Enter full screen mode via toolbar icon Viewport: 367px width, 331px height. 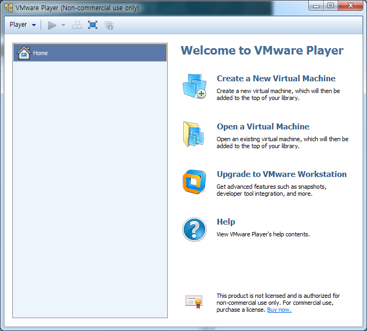tap(93, 25)
